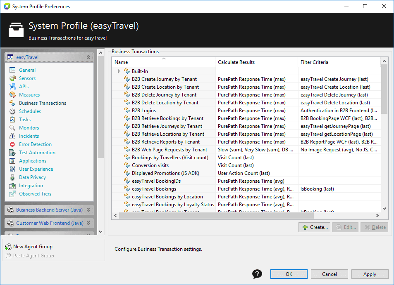
Task: Click the New Agent Group icon
Action: click(x=8, y=247)
